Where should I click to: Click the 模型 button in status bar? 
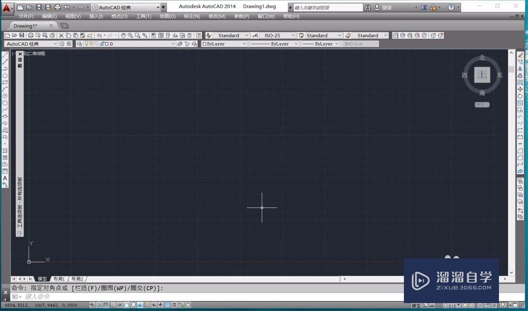point(416,305)
